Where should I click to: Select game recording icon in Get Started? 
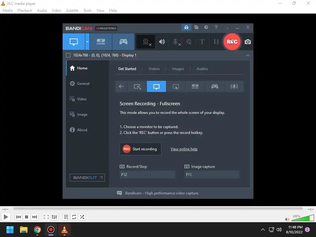(215, 86)
